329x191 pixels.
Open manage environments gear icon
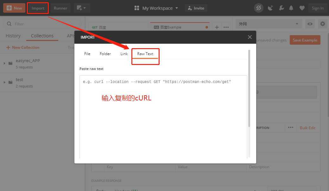coord(323,24)
